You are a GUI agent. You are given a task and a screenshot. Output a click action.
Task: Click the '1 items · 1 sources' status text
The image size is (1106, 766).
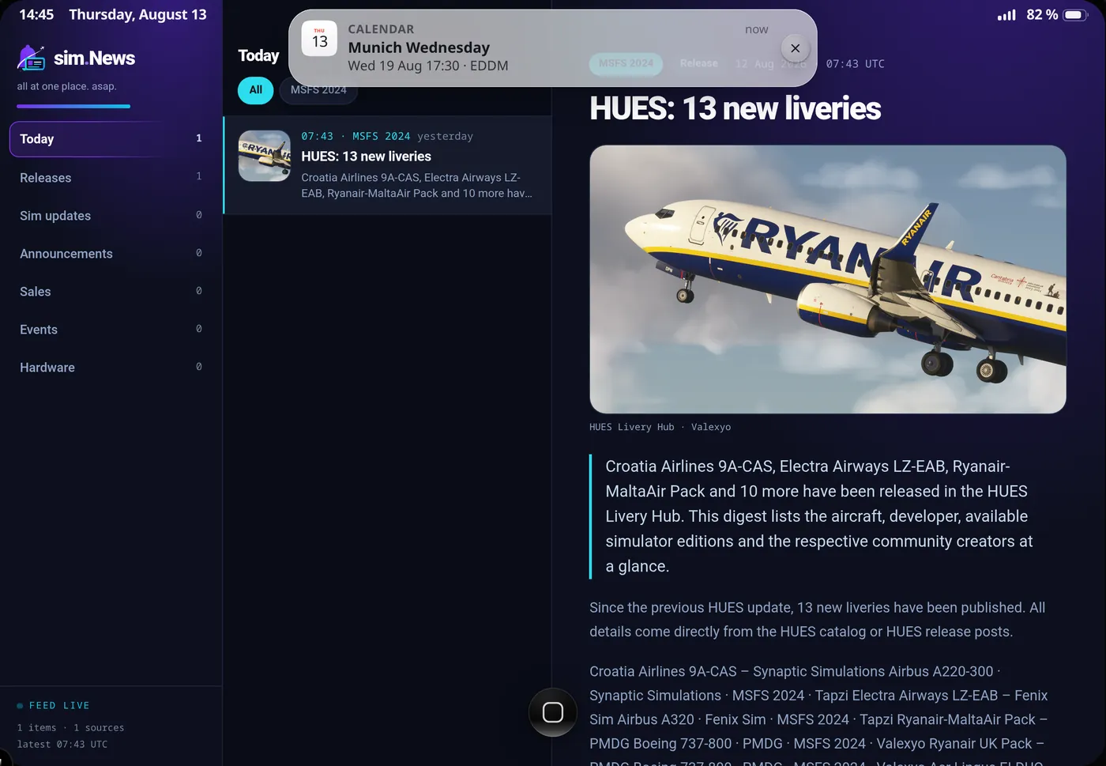(70, 728)
